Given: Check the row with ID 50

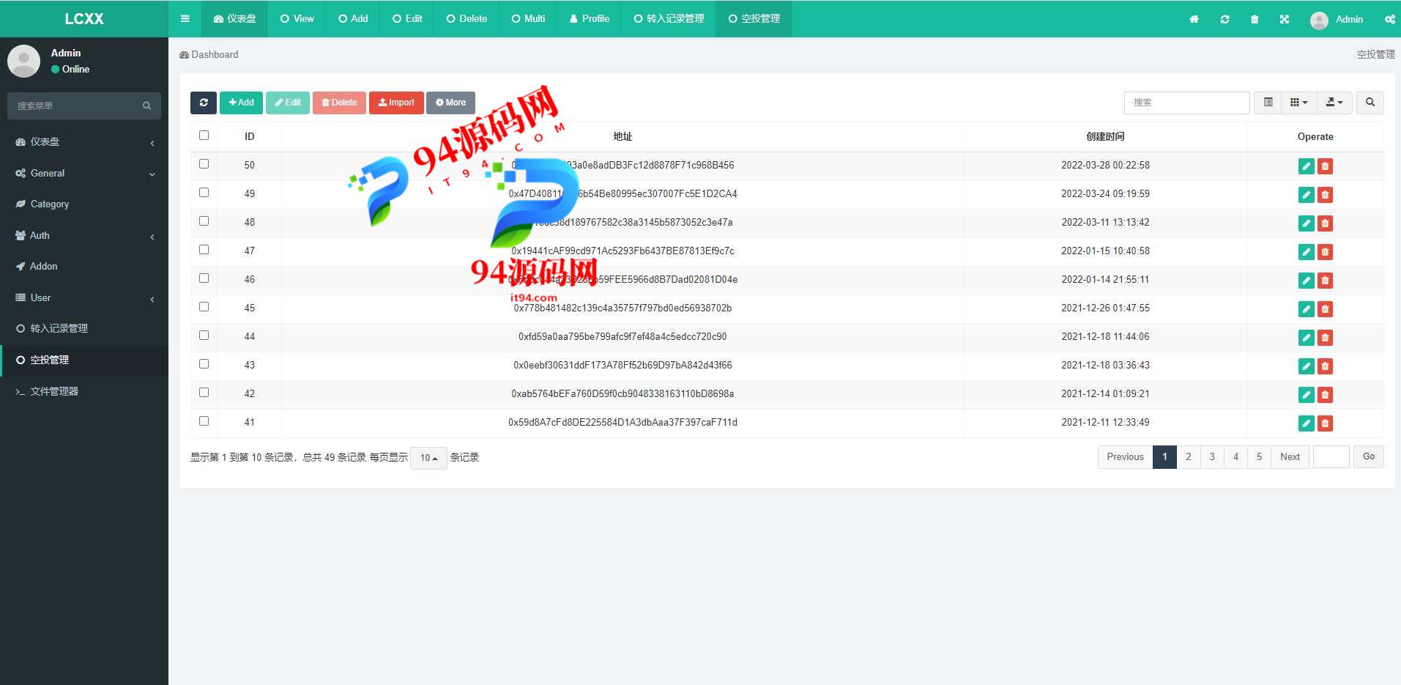Looking at the screenshot, I should (204, 164).
